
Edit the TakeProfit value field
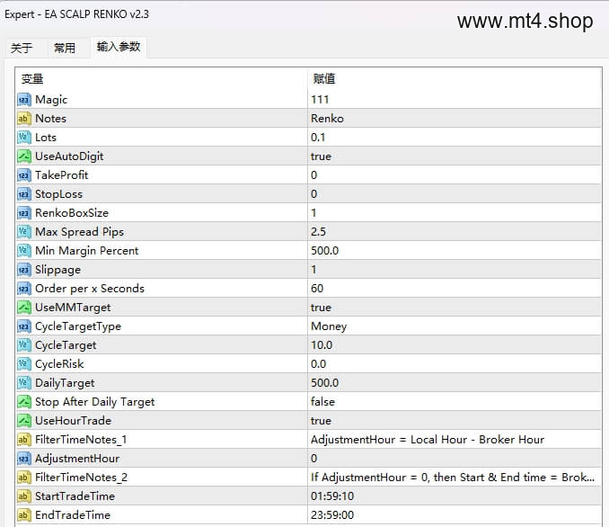(x=455, y=175)
